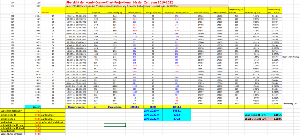The width and height of the screenshot is (300, 135).
Task: Click the net total 40914,5
Action: point(177,107)
